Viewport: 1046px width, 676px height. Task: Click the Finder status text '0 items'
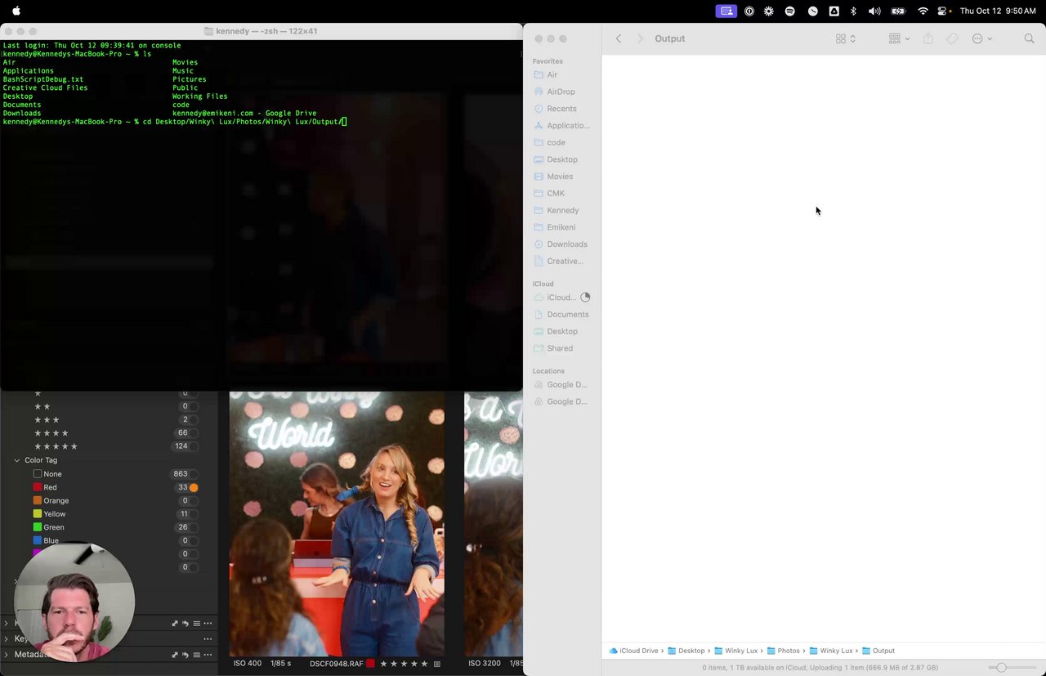coord(717,668)
